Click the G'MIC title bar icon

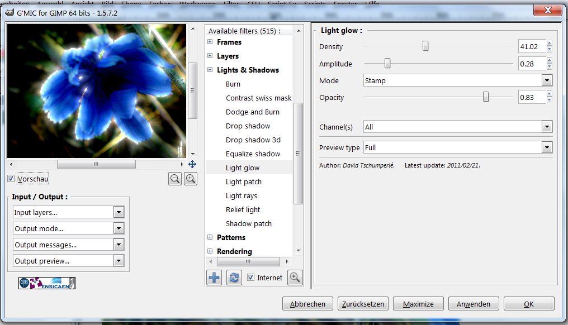coord(10,13)
